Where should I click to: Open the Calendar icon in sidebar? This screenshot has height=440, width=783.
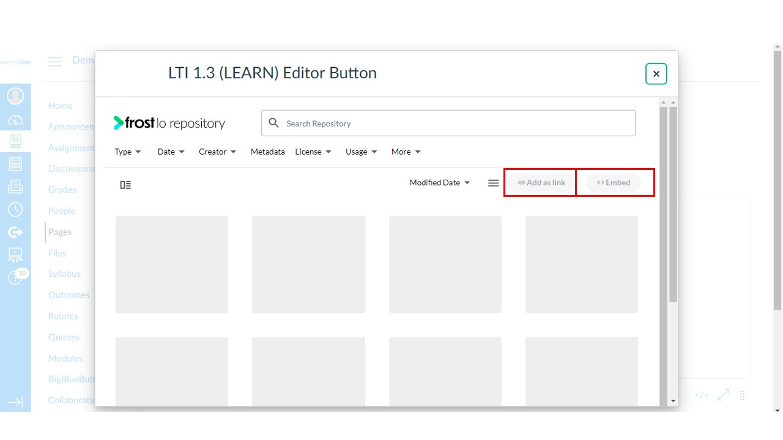(x=15, y=164)
